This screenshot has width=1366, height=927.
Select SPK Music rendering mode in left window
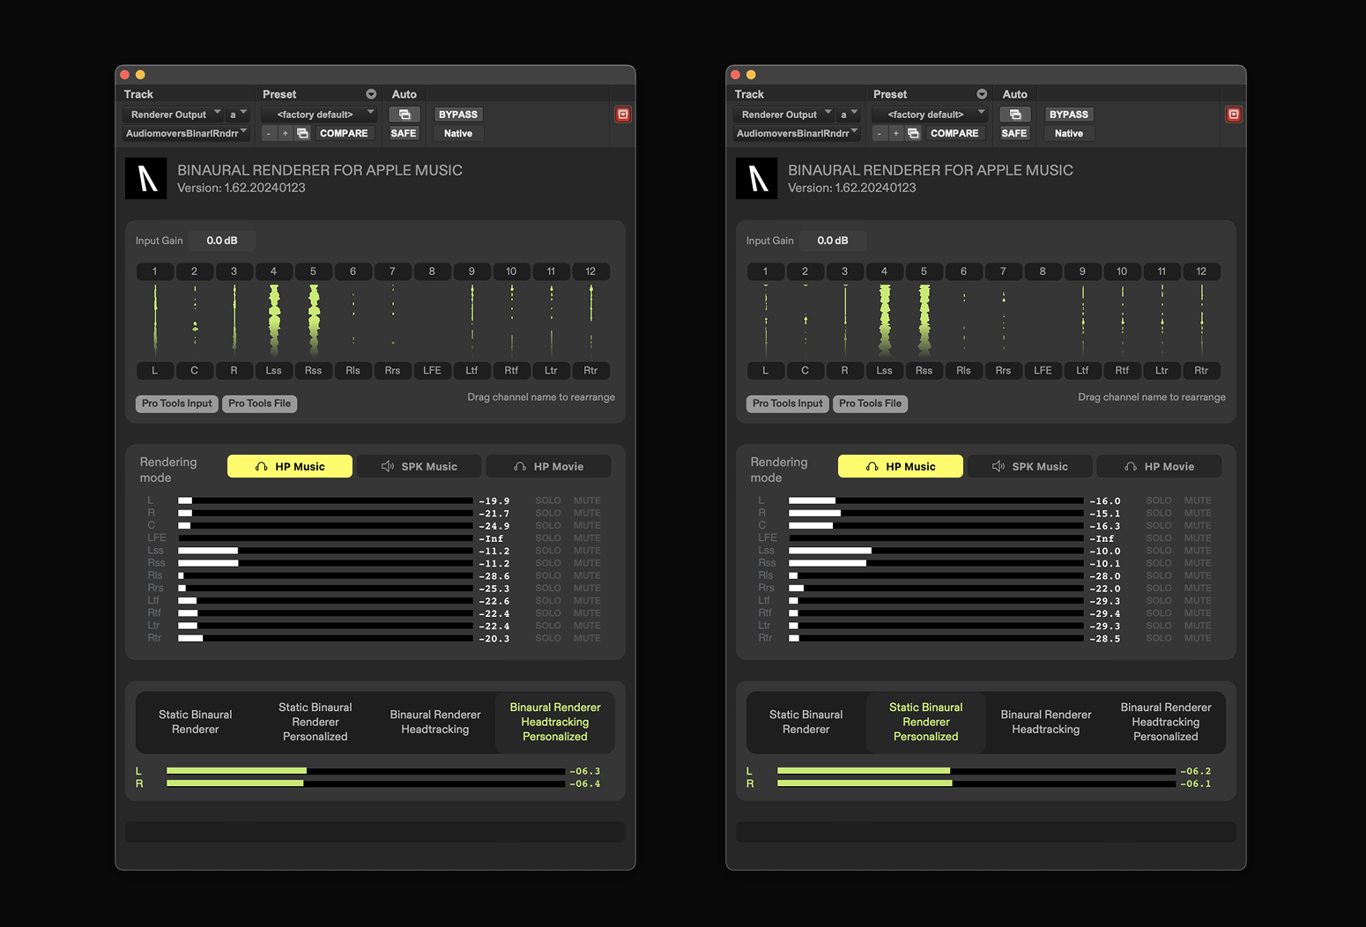tap(419, 467)
